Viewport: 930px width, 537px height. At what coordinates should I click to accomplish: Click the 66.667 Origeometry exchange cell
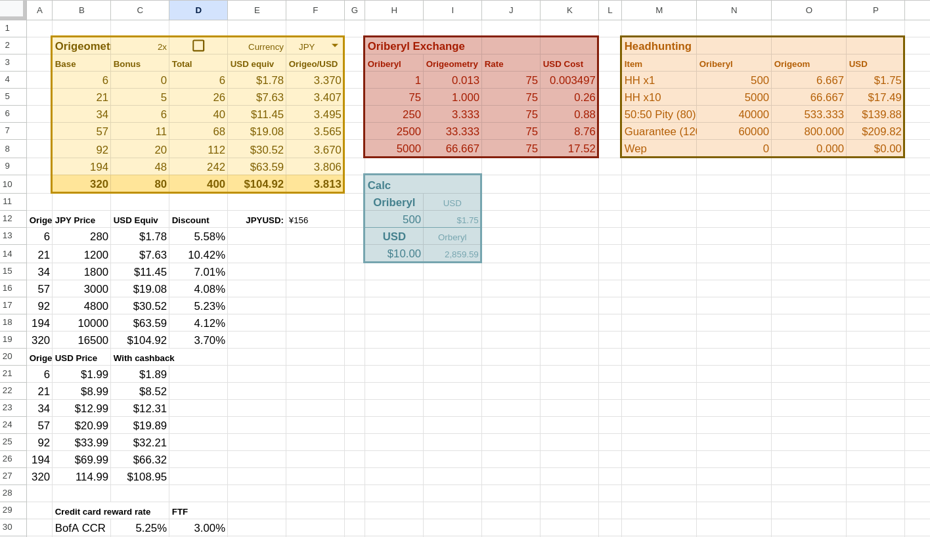(453, 148)
